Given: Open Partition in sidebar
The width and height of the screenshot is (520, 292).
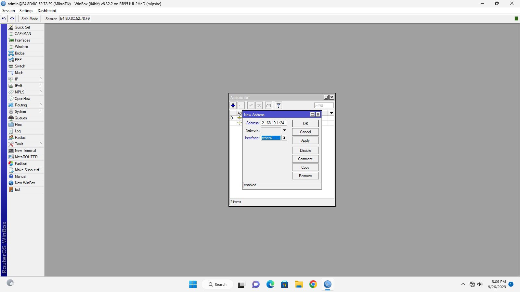Looking at the screenshot, I should click(x=26, y=164).
